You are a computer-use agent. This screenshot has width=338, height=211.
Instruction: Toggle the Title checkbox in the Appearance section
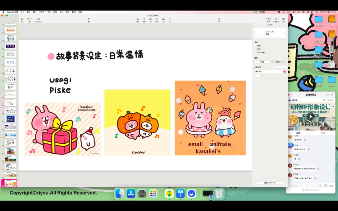(256, 46)
